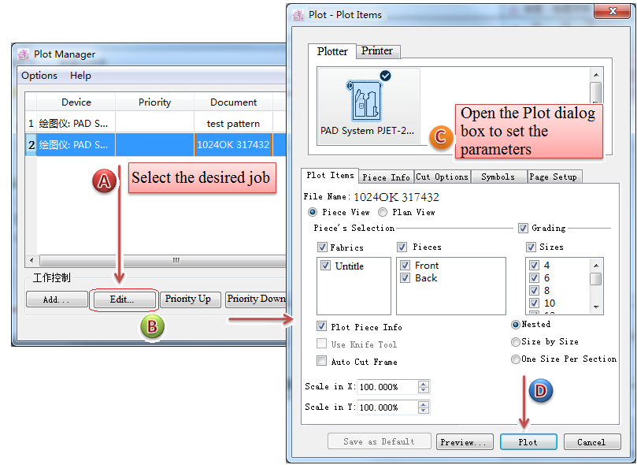
Task: Click the Plot dialog title bar icon
Action: click(298, 14)
